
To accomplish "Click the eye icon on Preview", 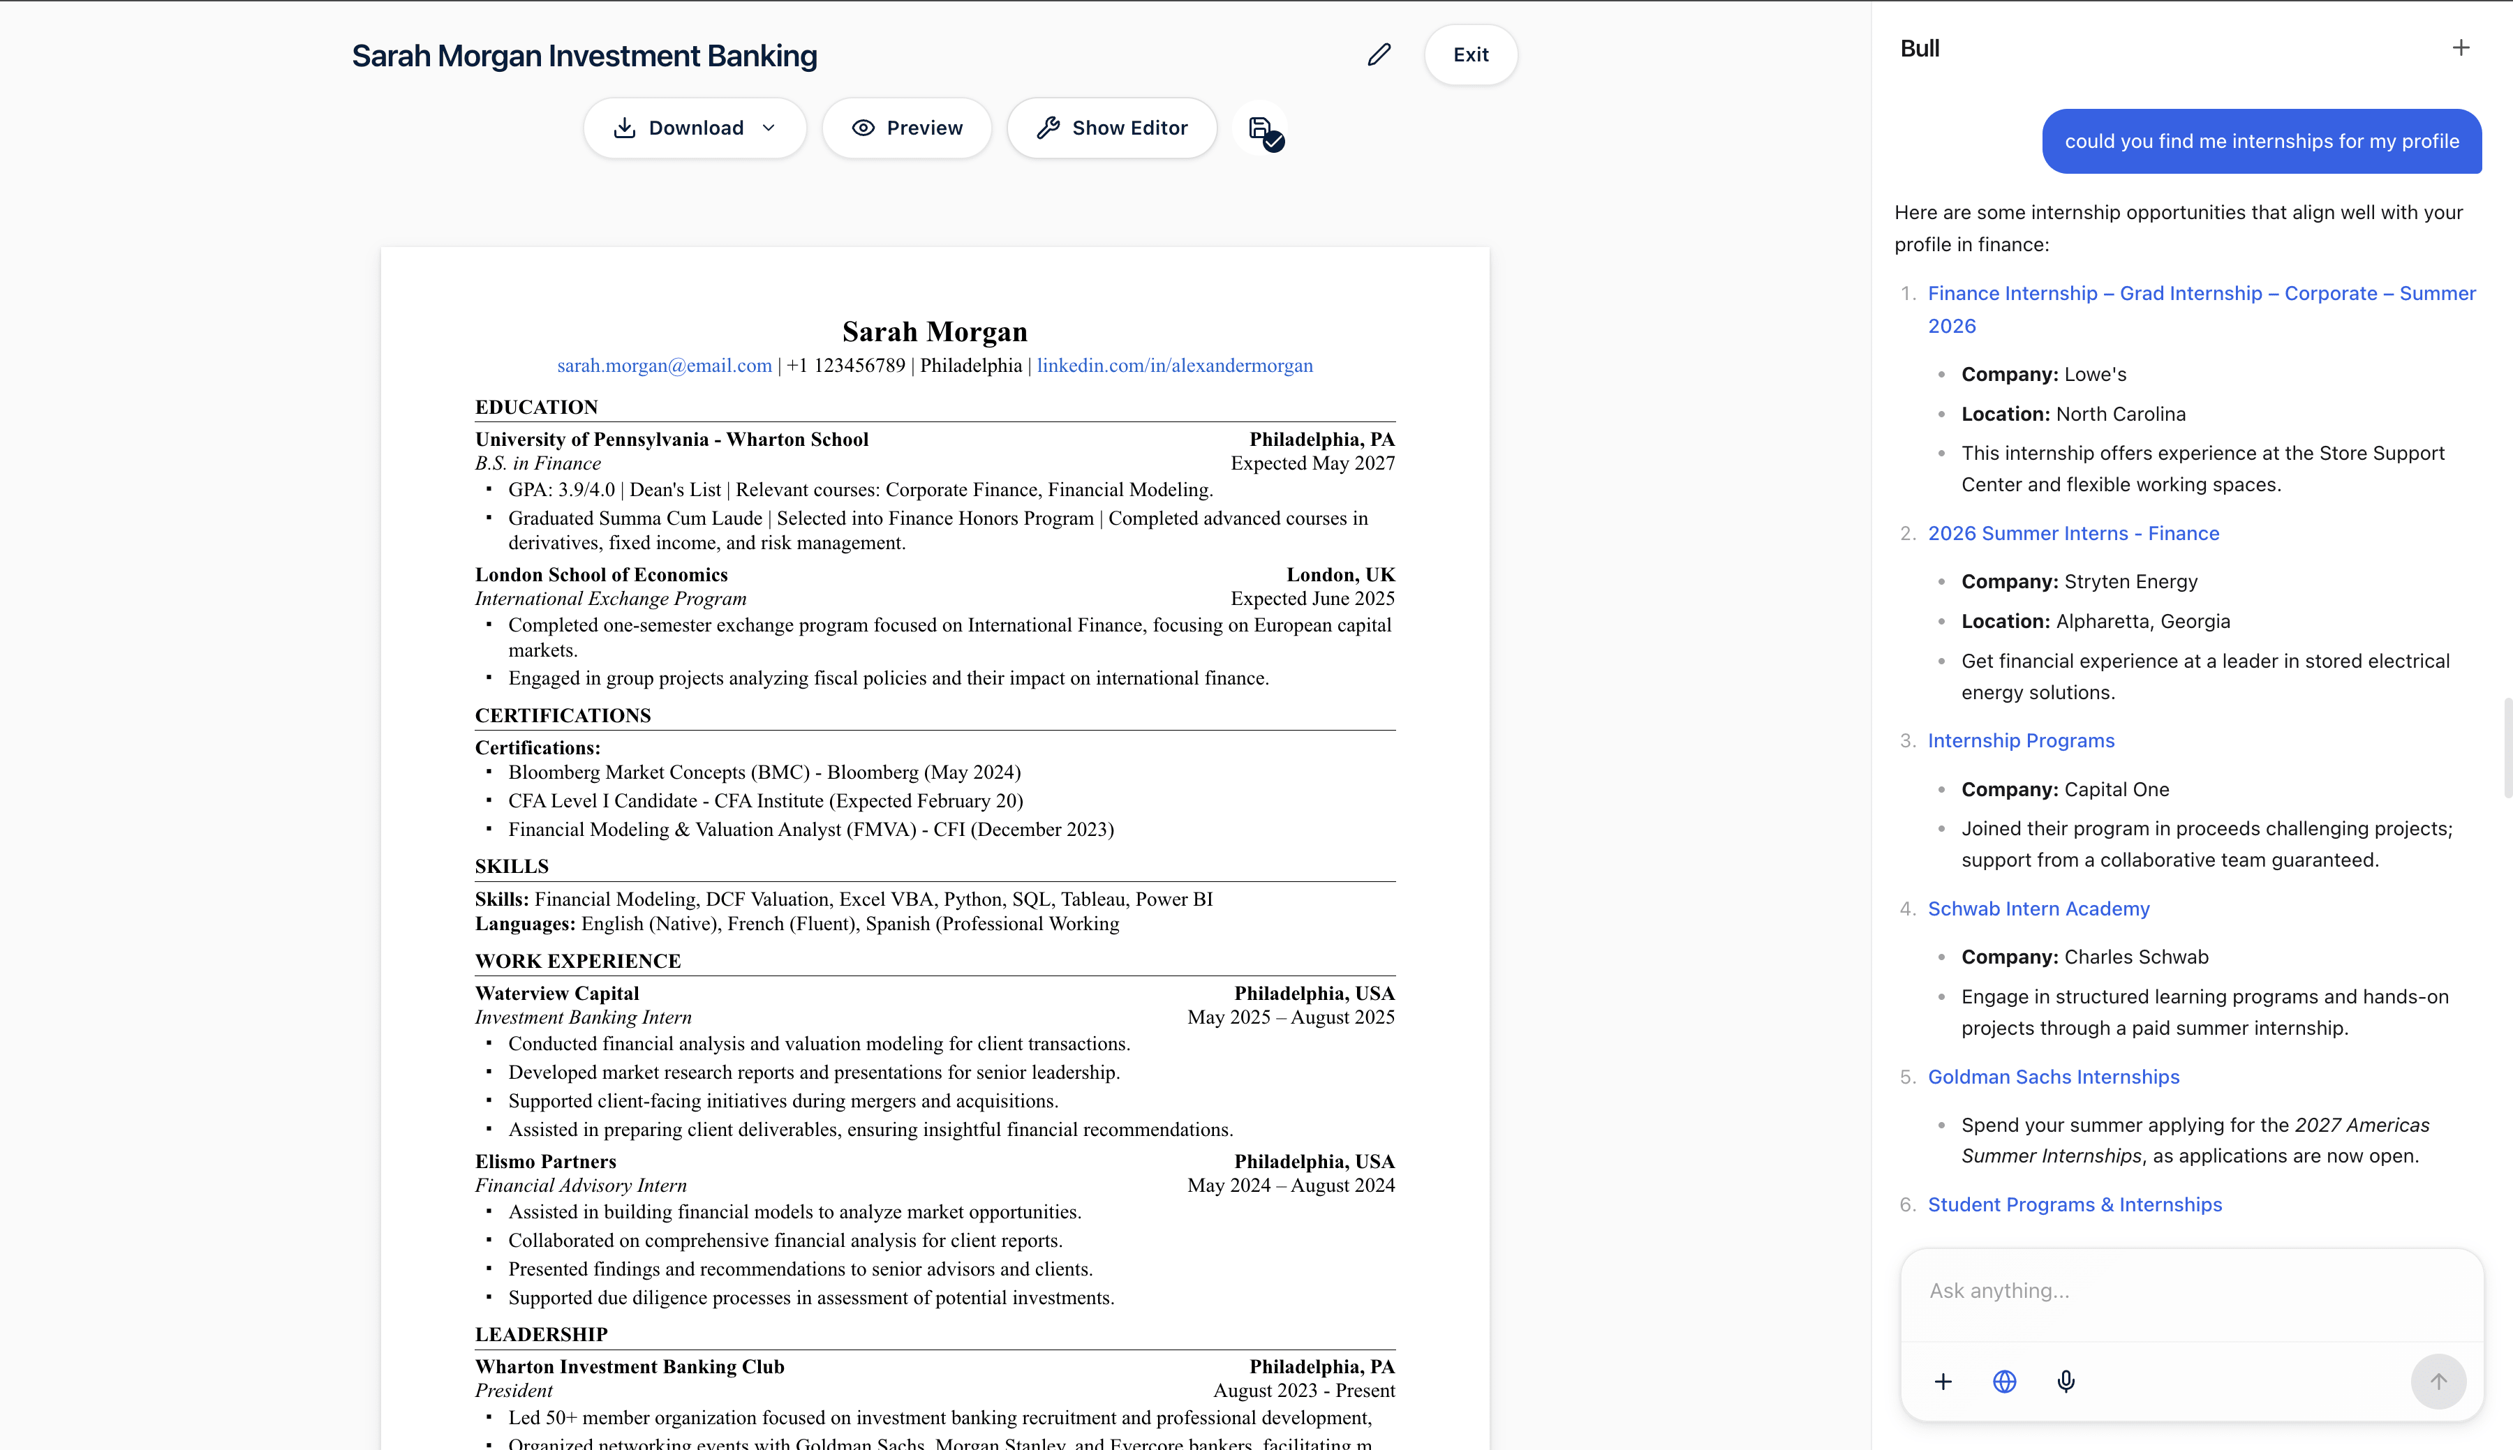I will (863, 128).
